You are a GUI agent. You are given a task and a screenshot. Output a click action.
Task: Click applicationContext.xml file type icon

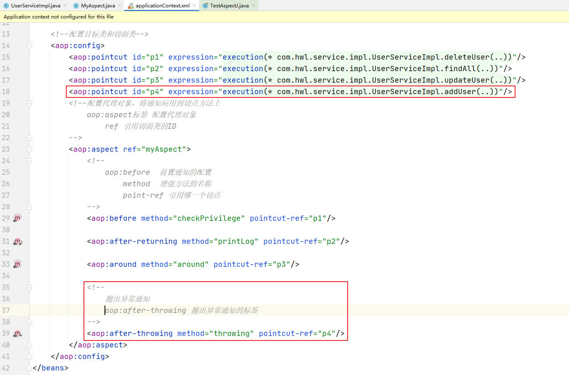click(x=131, y=6)
